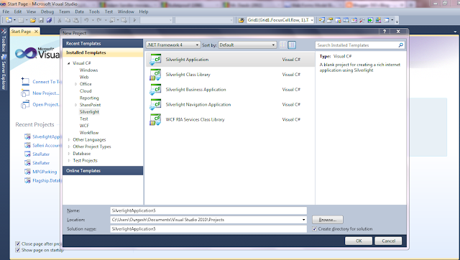Viewport: 460px width, 260px height.
Task: Switch template list to medium icons view
Action: (292, 45)
